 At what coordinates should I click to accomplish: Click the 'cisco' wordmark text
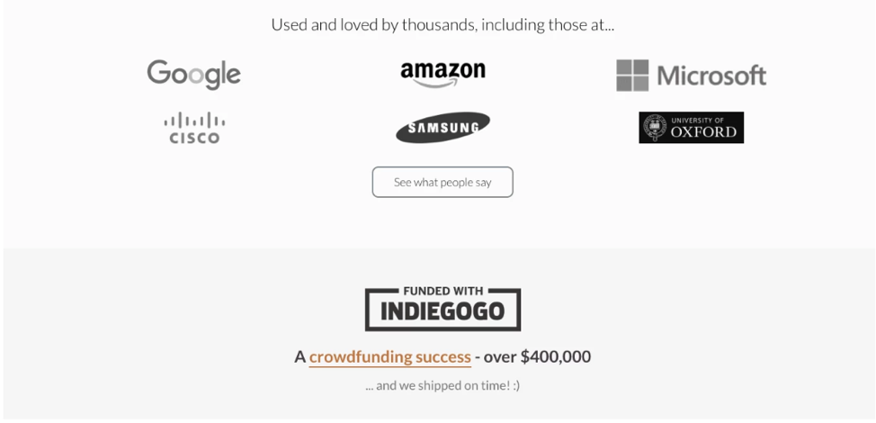point(194,138)
